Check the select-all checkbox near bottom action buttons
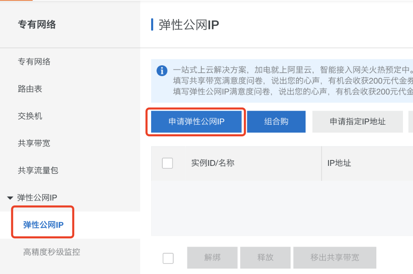This screenshot has height=274, width=413. (168, 258)
